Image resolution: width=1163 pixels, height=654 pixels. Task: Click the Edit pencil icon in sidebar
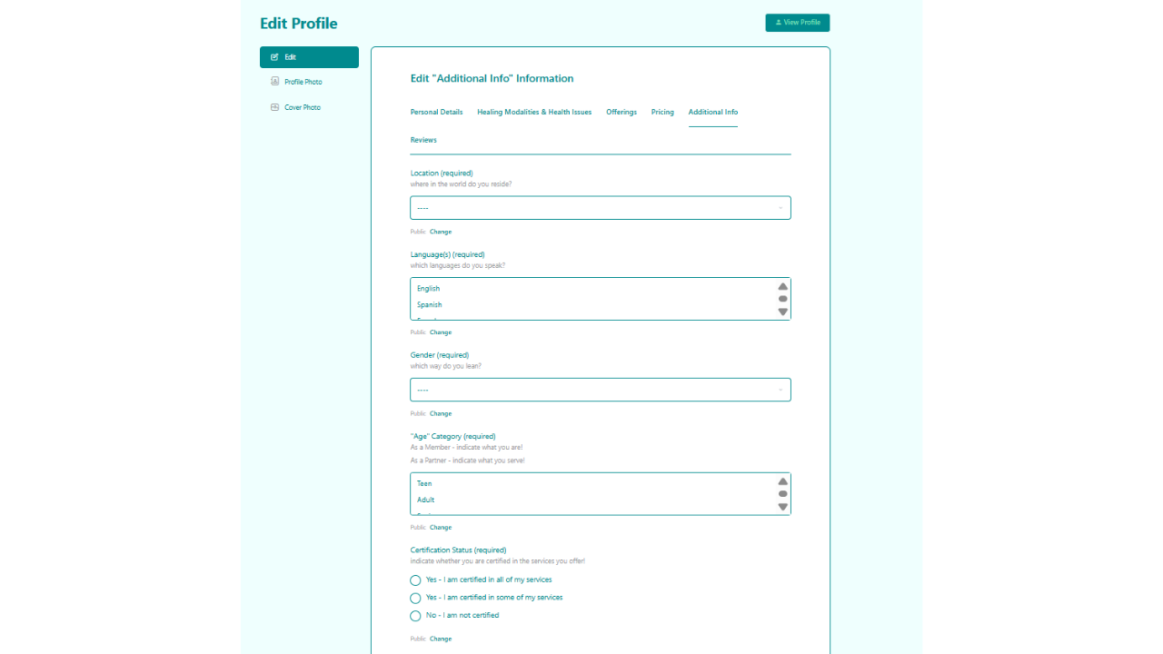pos(275,57)
